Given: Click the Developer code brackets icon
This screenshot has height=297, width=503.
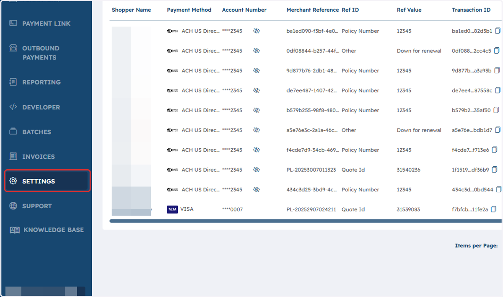Looking at the screenshot, I should click(13, 107).
